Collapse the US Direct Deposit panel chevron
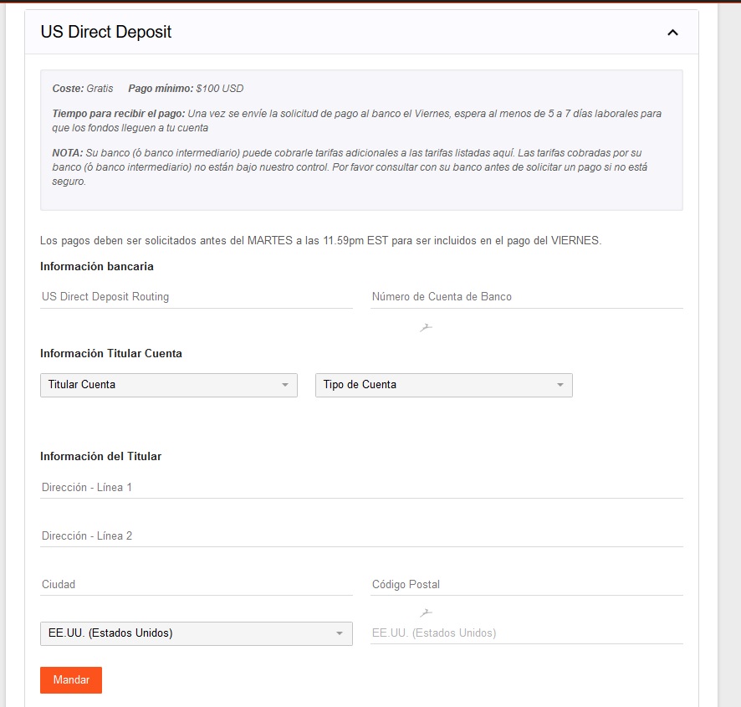The height and width of the screenshot is (707, 741). (672, 33)
